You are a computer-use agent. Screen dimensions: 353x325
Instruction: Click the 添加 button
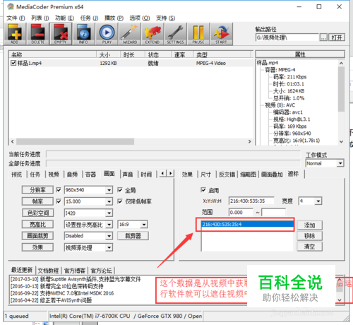point(309,225)
